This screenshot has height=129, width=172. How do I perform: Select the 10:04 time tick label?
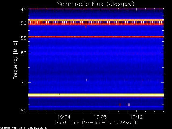click(x=64, y=117)
